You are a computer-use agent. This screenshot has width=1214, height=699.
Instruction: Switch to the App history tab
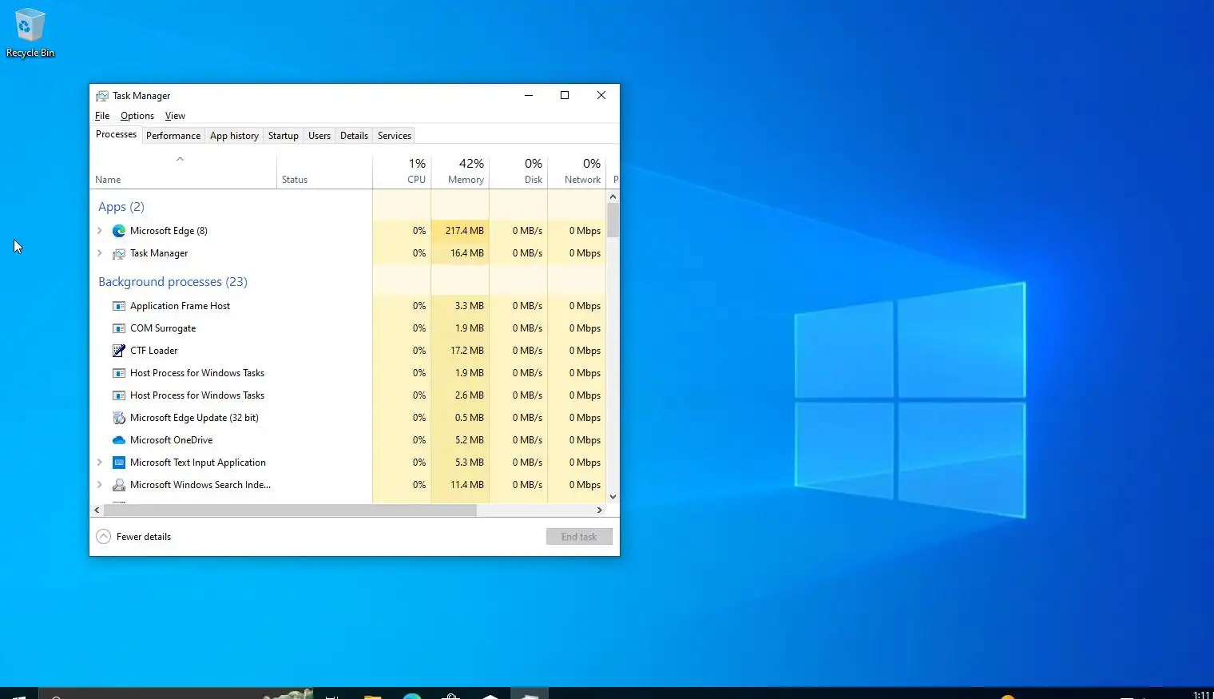[x=234, y=136]
